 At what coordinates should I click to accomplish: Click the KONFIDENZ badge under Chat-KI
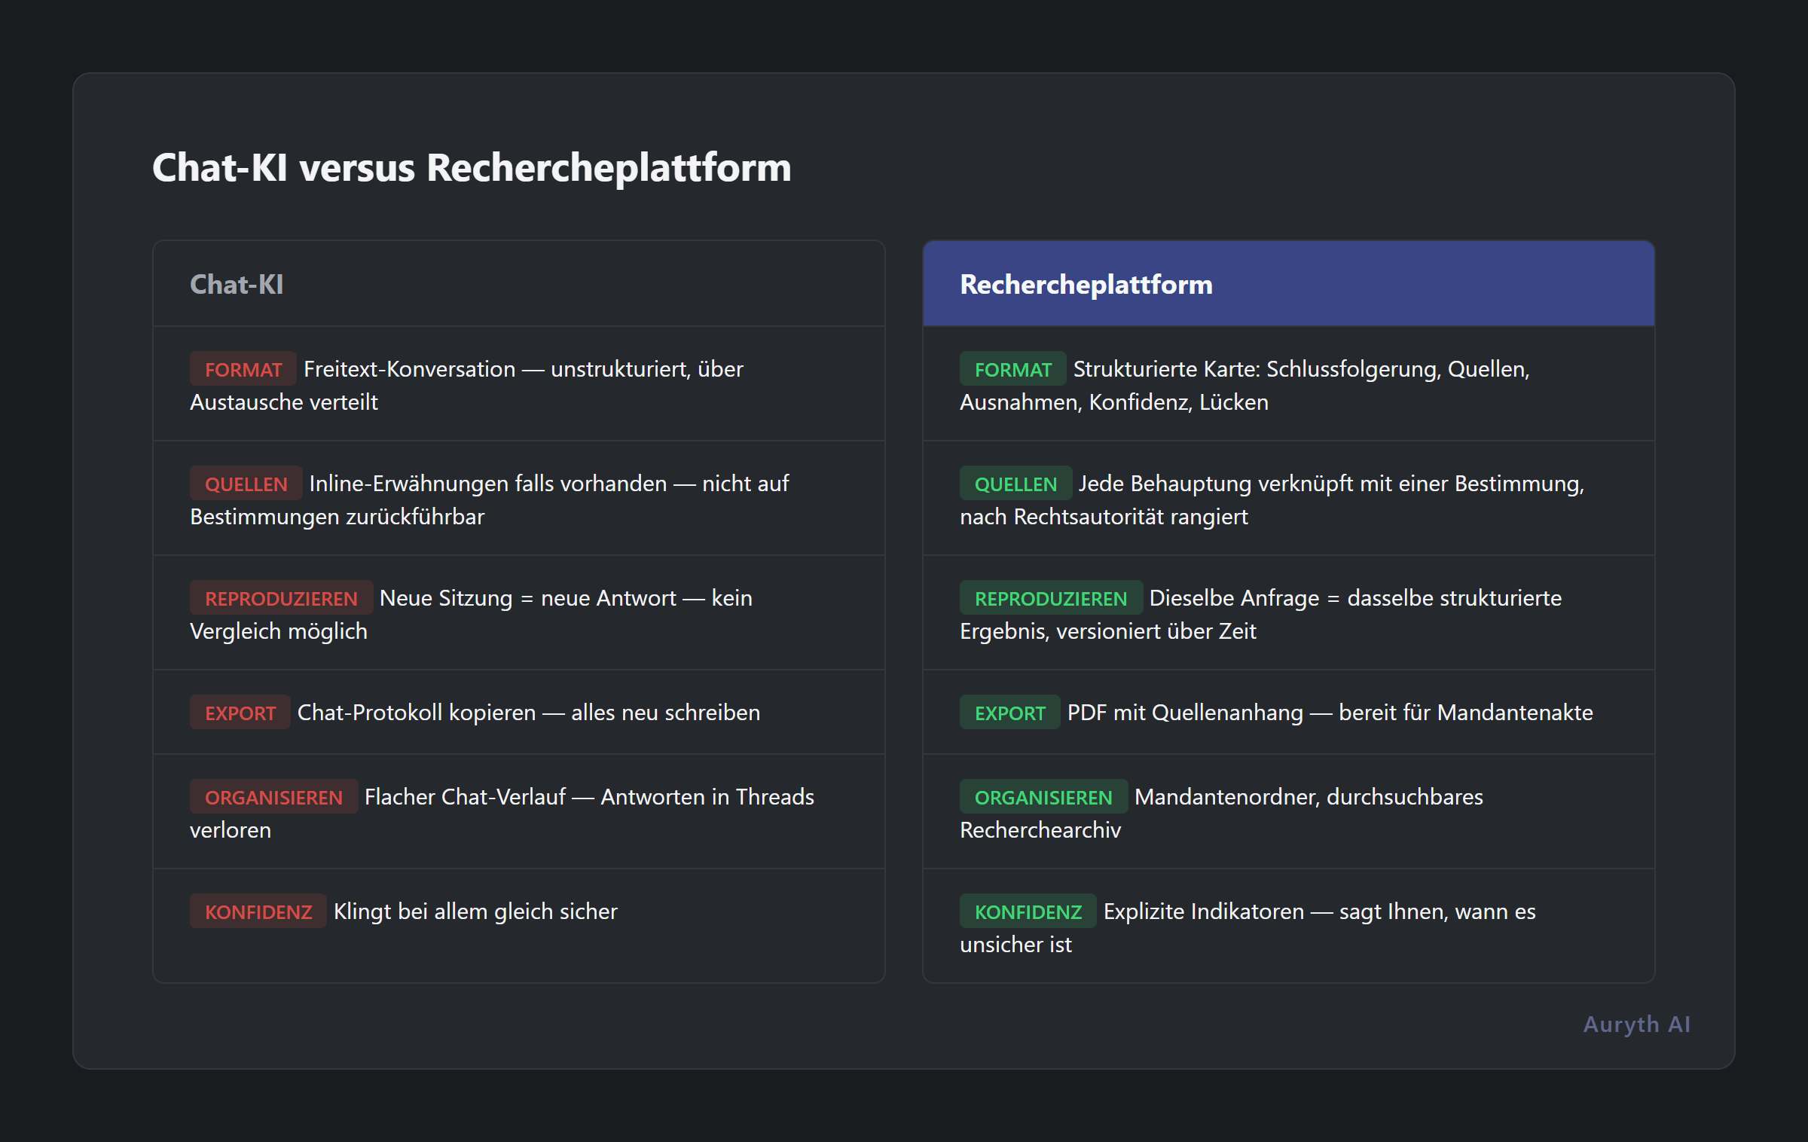[257, 911]
